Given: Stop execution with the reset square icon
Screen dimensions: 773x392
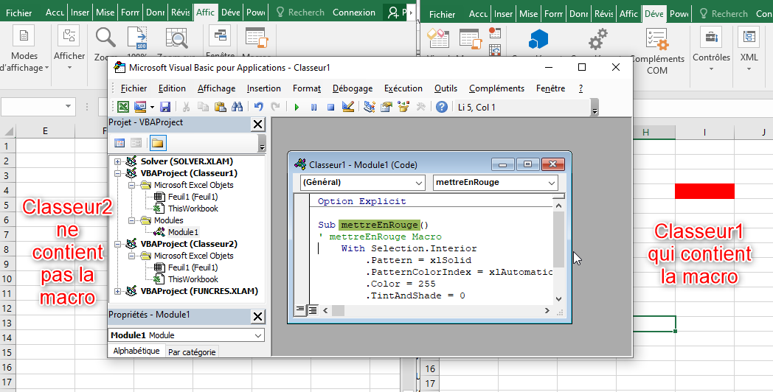Looking at the screenshot, I should point(330,107).
